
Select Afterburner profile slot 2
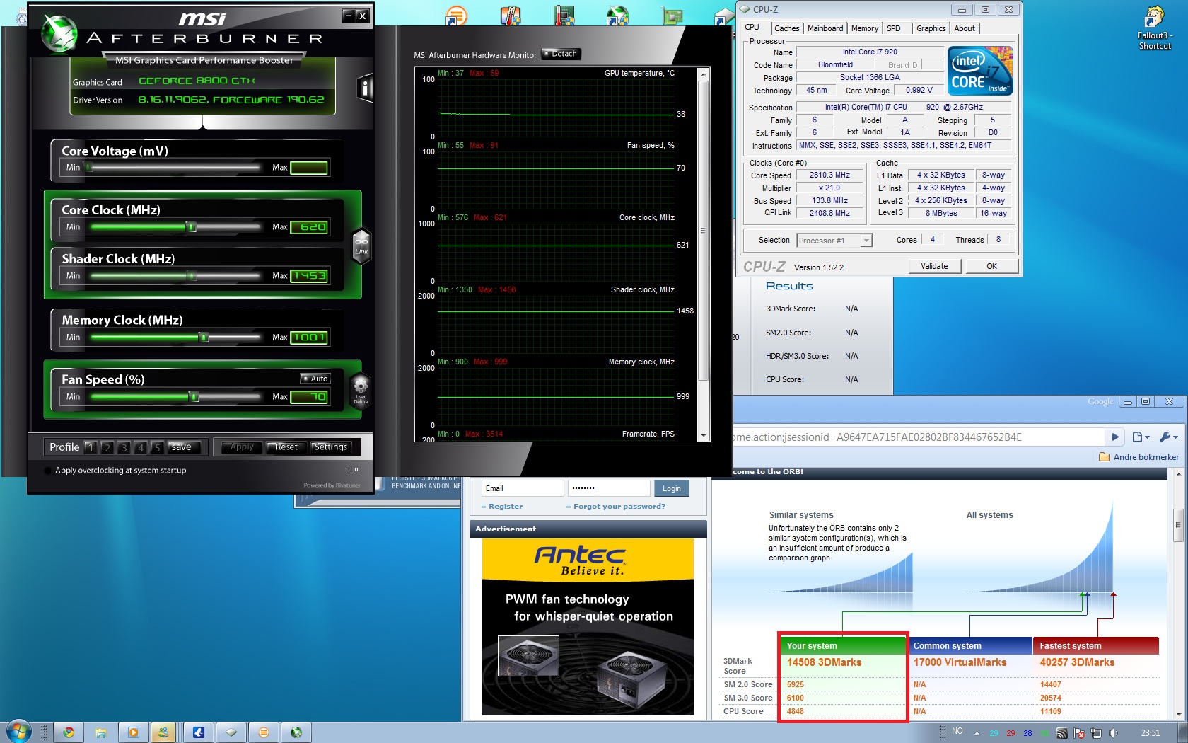(107, 447)
